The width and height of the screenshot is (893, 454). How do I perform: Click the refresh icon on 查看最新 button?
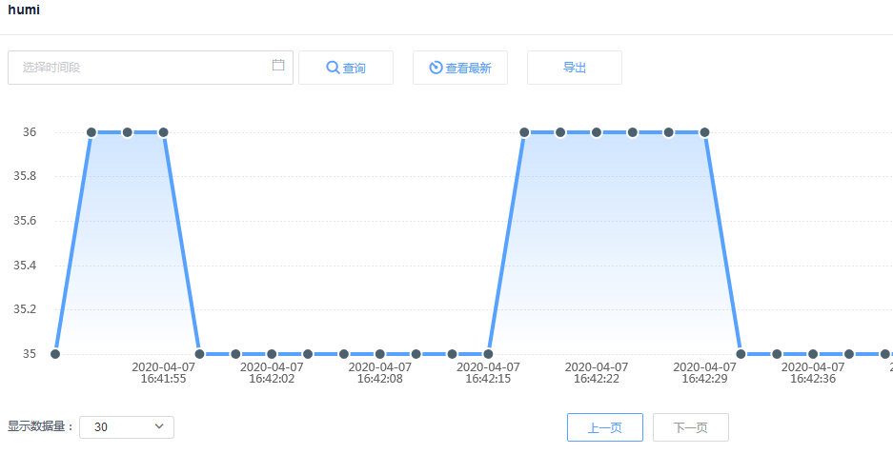(436, 68)
